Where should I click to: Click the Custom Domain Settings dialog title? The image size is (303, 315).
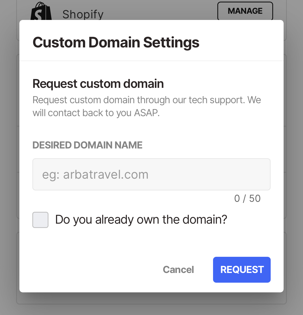[116, 43]
